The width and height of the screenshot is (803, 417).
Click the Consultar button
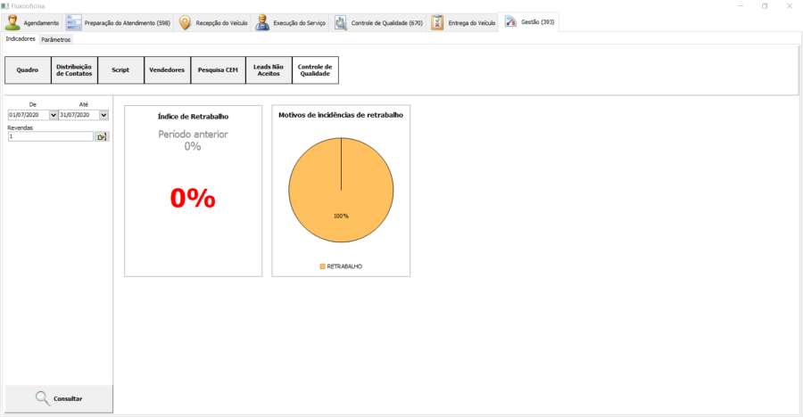59,398
